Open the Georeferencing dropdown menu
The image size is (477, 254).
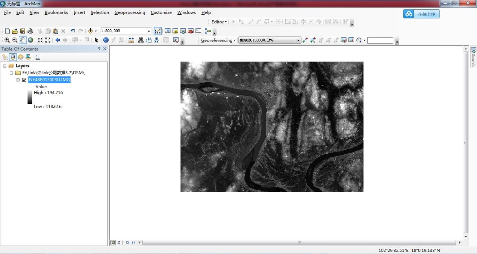pyautogui.click(x=218, y=40)
